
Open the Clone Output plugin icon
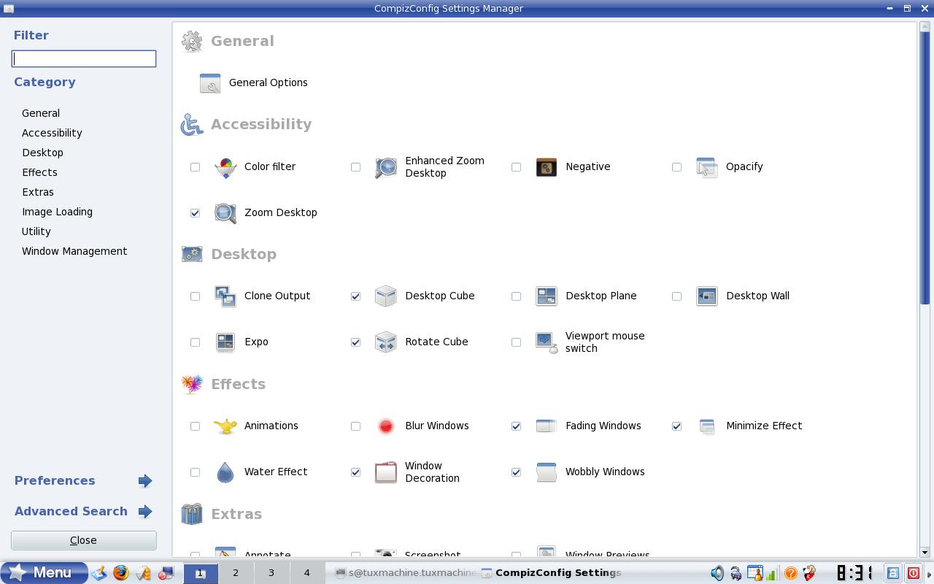tap(225, 296)
